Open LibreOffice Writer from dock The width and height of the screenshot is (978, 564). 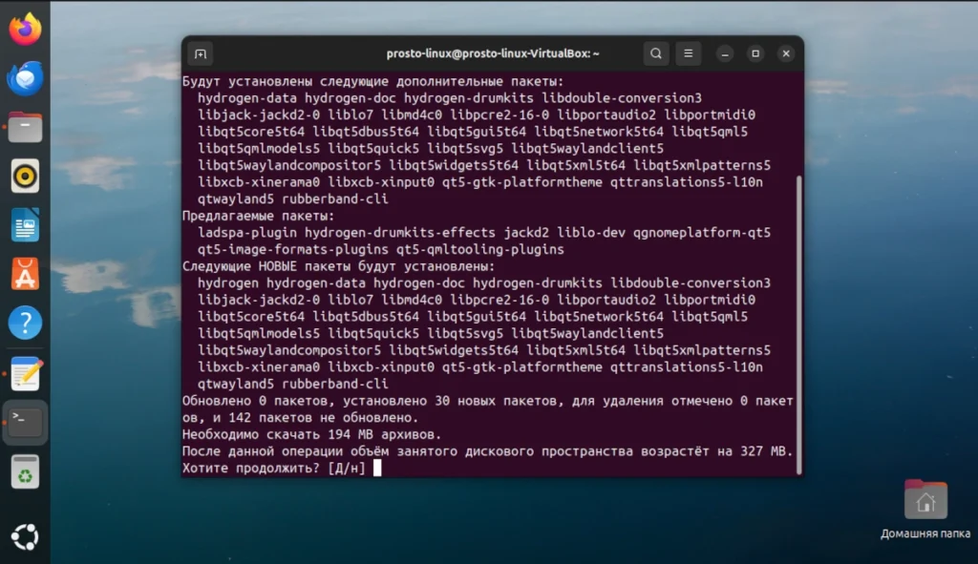coord(25,225)
